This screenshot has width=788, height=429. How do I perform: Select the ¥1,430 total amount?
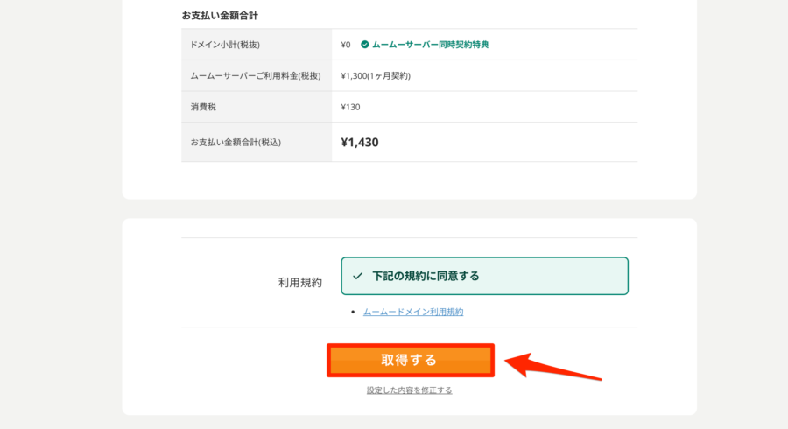click(360, 142)
